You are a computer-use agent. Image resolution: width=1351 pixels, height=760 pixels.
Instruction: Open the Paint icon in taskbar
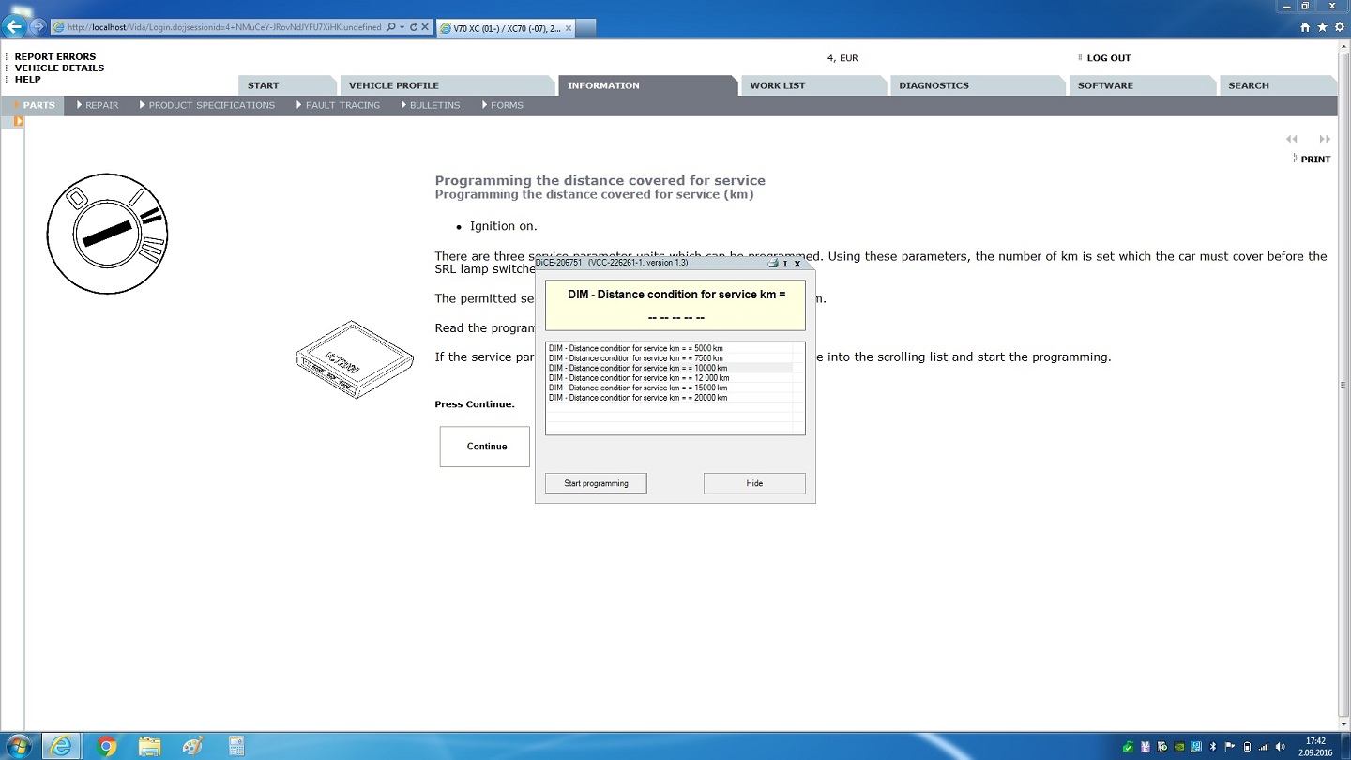click(192, 746)
